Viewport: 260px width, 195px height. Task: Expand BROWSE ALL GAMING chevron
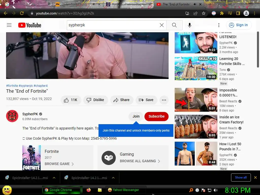coord(159,161)
